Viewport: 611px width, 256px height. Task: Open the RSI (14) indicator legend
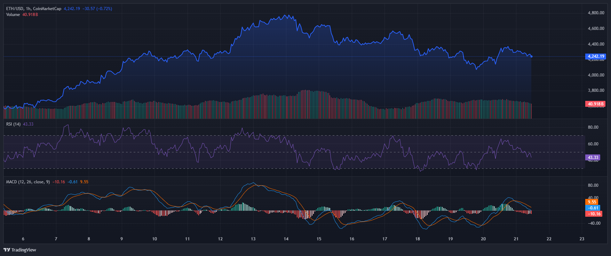tap(14, 124)
